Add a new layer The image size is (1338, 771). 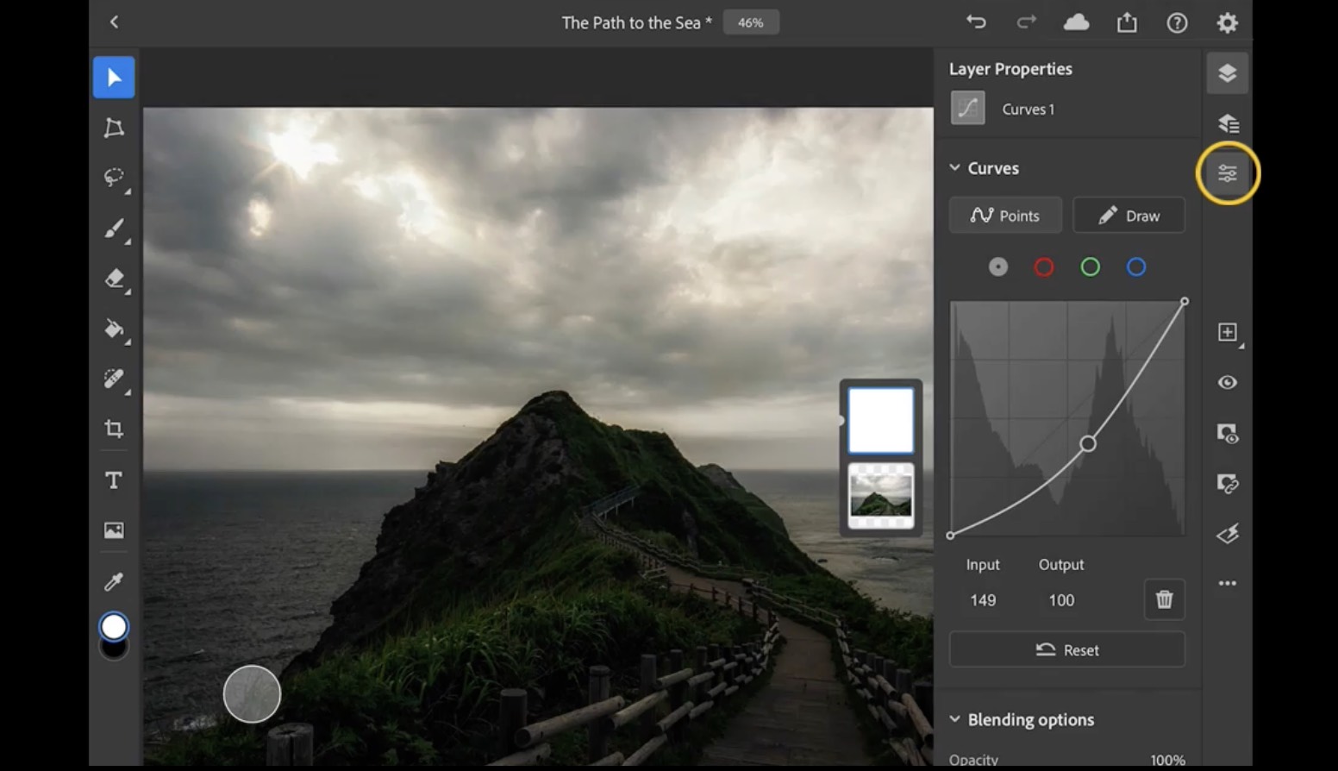click(1228, 332)
